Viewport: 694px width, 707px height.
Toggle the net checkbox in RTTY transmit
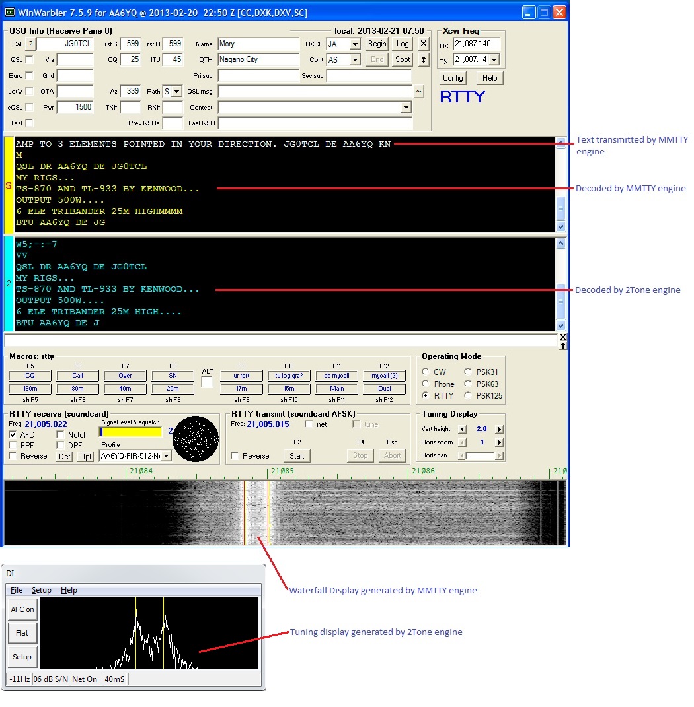coord(309,424)
